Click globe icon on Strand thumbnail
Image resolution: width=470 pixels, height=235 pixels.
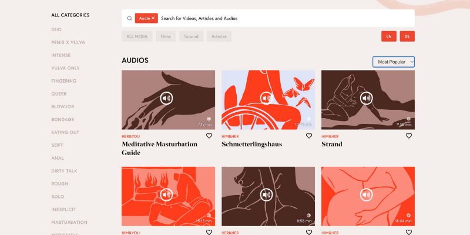pyautogui.click(x=408, y=119)
